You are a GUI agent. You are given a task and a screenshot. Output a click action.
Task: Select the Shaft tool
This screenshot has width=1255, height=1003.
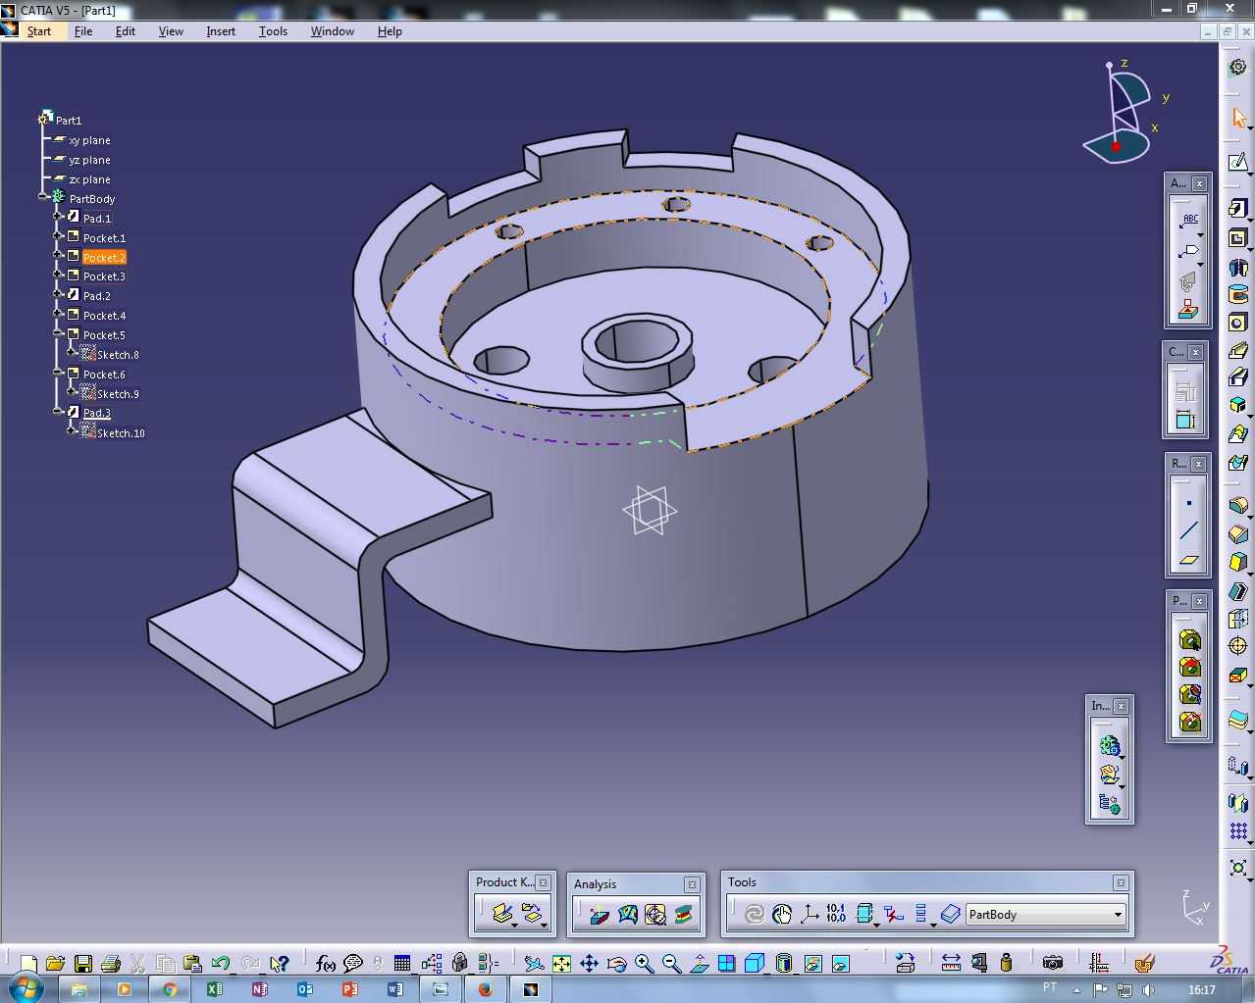pyautogui.click(x=1238, y=267)
